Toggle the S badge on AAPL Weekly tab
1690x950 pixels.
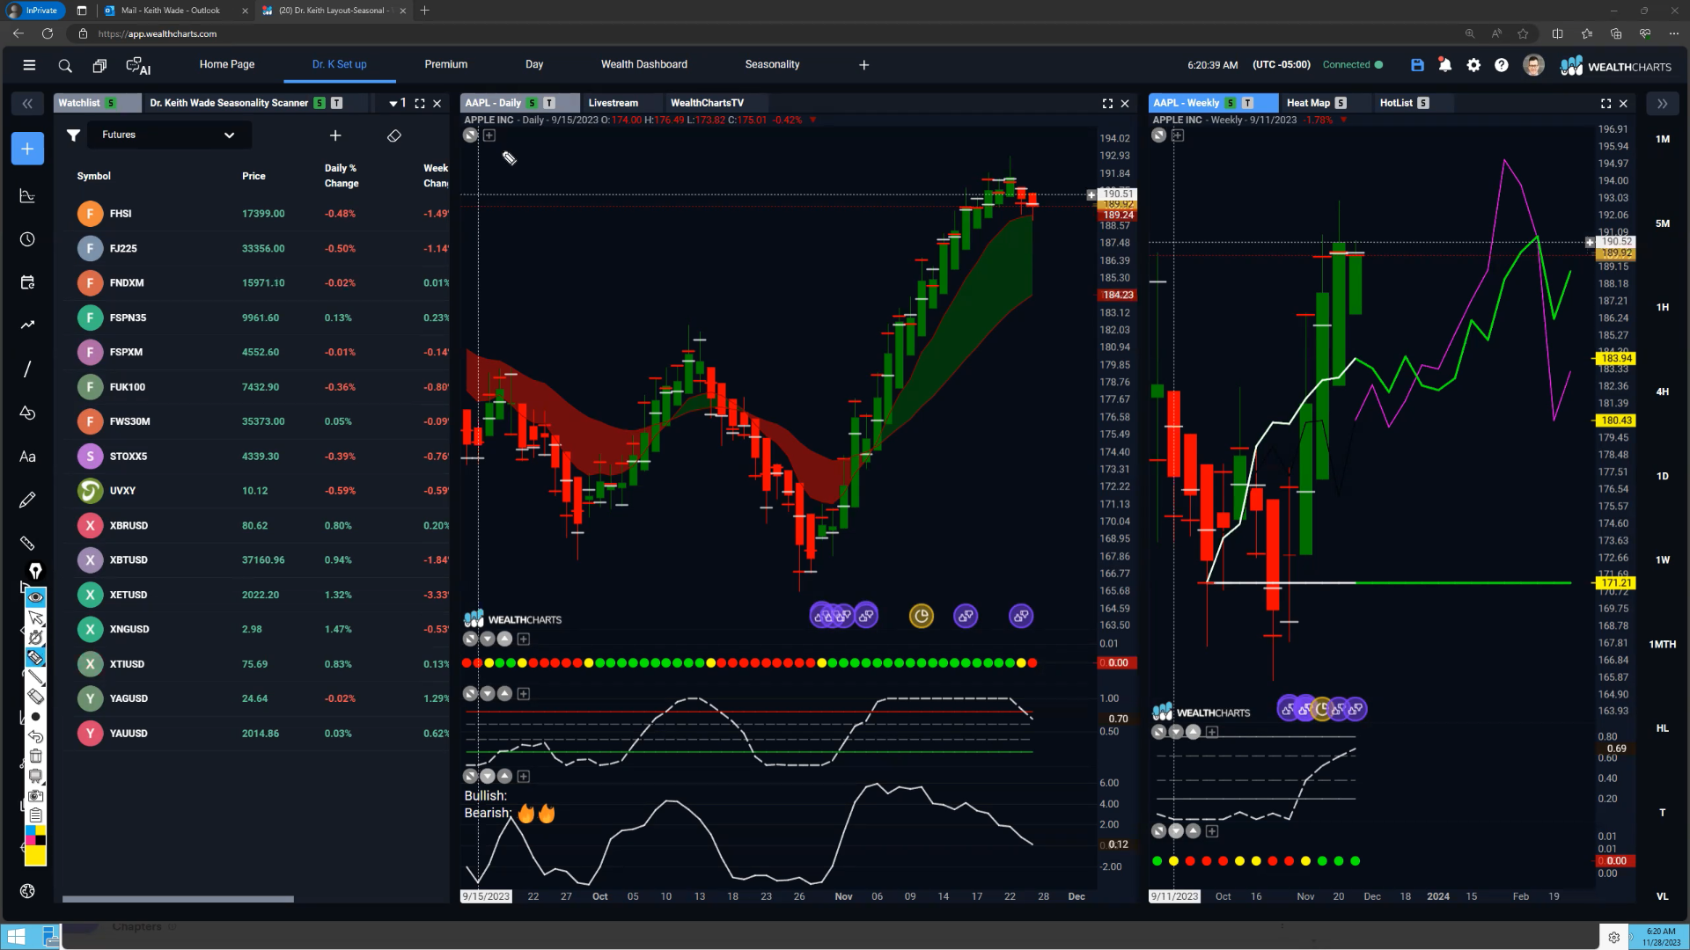[x=1230, y=103]
